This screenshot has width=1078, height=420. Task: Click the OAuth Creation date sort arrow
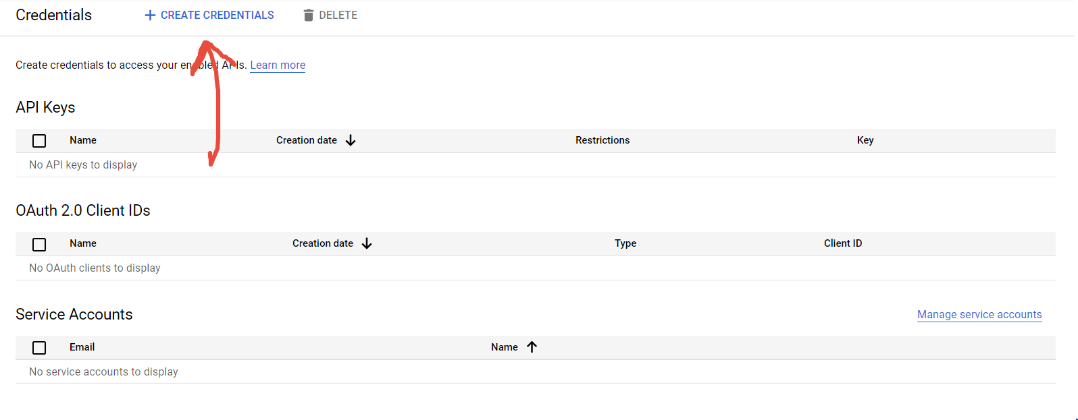[367, 243]
